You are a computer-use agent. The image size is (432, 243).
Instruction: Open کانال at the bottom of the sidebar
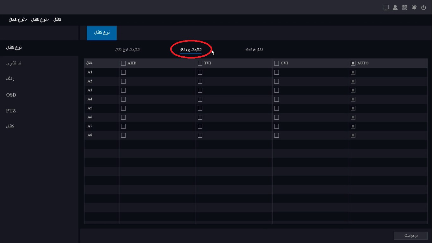coord(10,126)
